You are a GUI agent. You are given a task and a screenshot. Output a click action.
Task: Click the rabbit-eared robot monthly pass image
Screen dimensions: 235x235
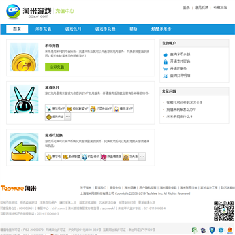coord(24,99)
